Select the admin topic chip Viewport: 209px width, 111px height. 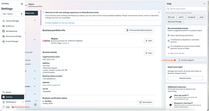(x=181, y=17)
